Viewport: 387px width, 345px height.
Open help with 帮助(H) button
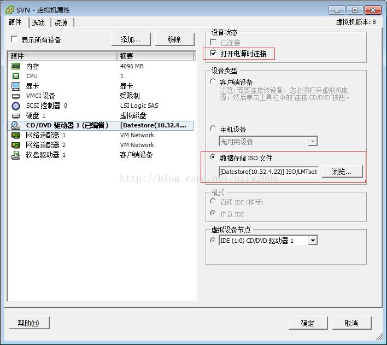pos(29,323)
